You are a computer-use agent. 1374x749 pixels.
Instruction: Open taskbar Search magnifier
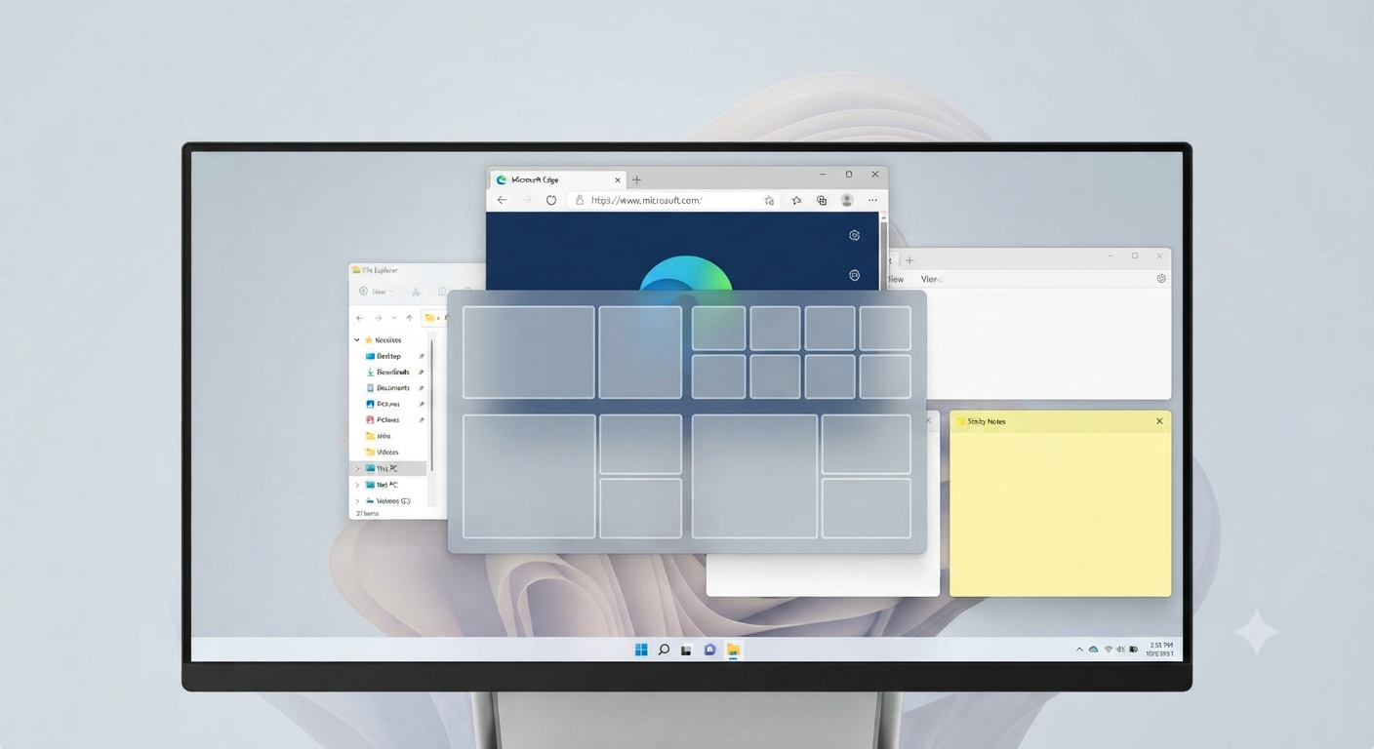click(x=664, y=650)
